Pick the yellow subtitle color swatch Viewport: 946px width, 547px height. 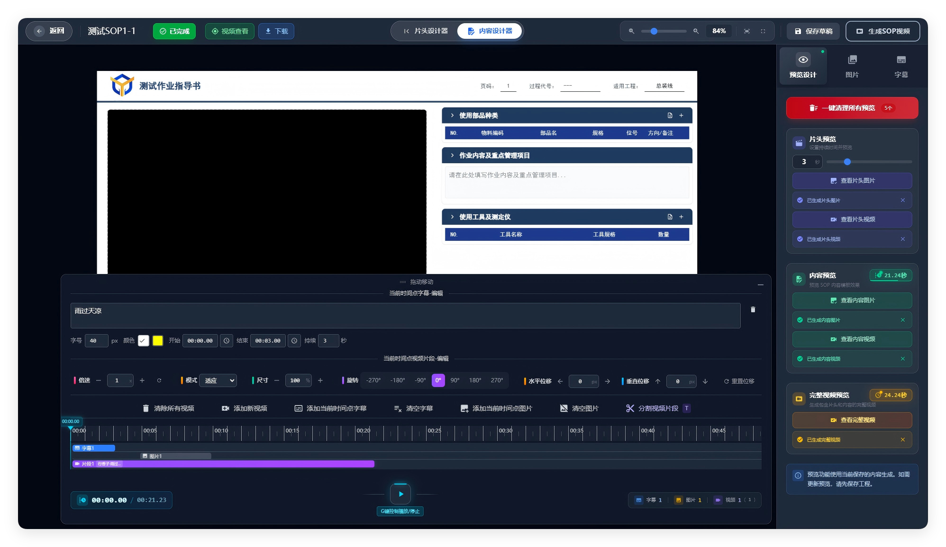(x=158, y=341)
